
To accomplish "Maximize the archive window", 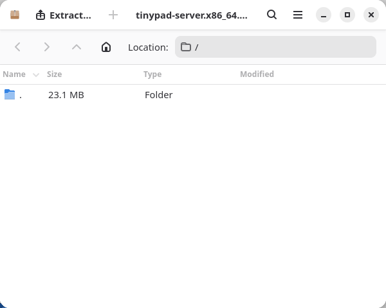I will (347, 15).
